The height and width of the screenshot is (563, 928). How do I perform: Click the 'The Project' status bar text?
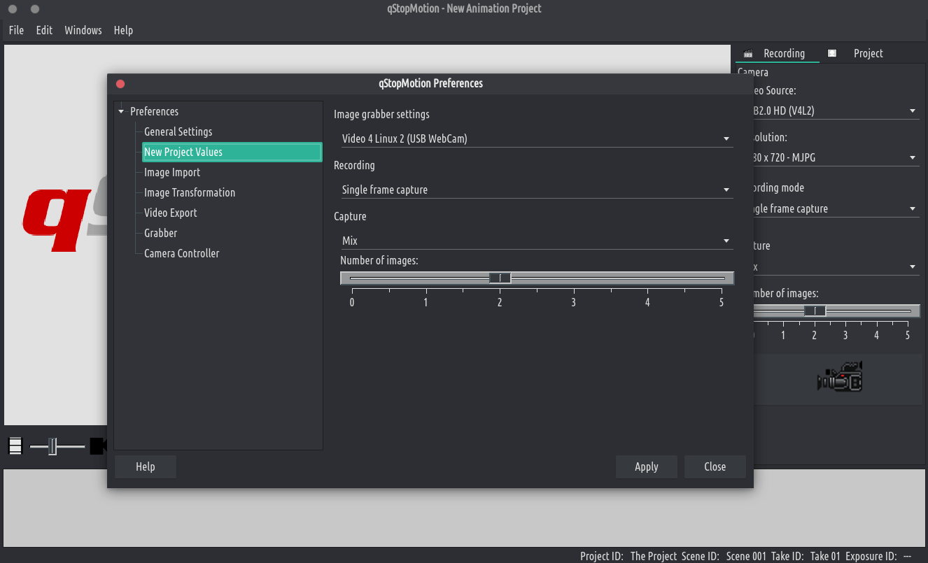point(654,556)
